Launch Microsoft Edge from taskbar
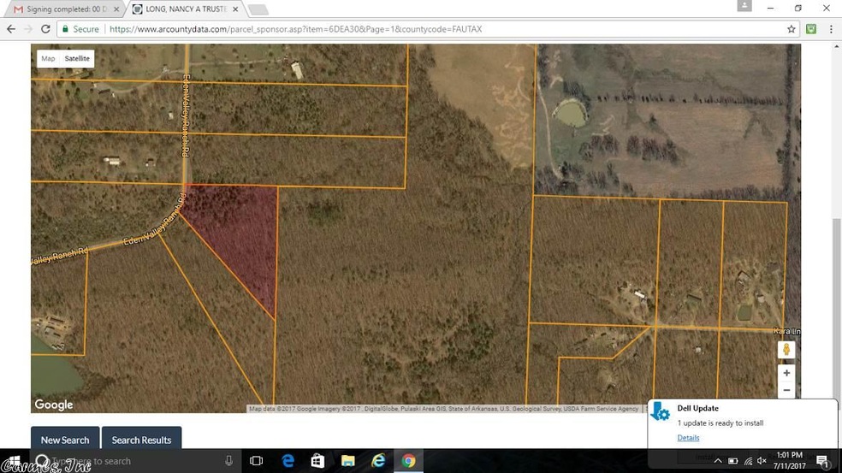Image resolution: width=842 pixels, height=473 pixels. tap(288, 461)
